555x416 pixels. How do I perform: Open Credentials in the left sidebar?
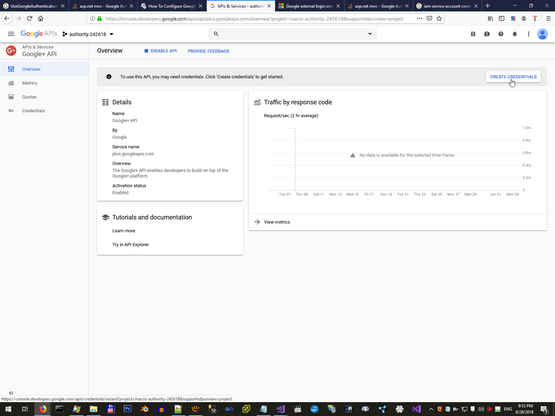(44, 111)
